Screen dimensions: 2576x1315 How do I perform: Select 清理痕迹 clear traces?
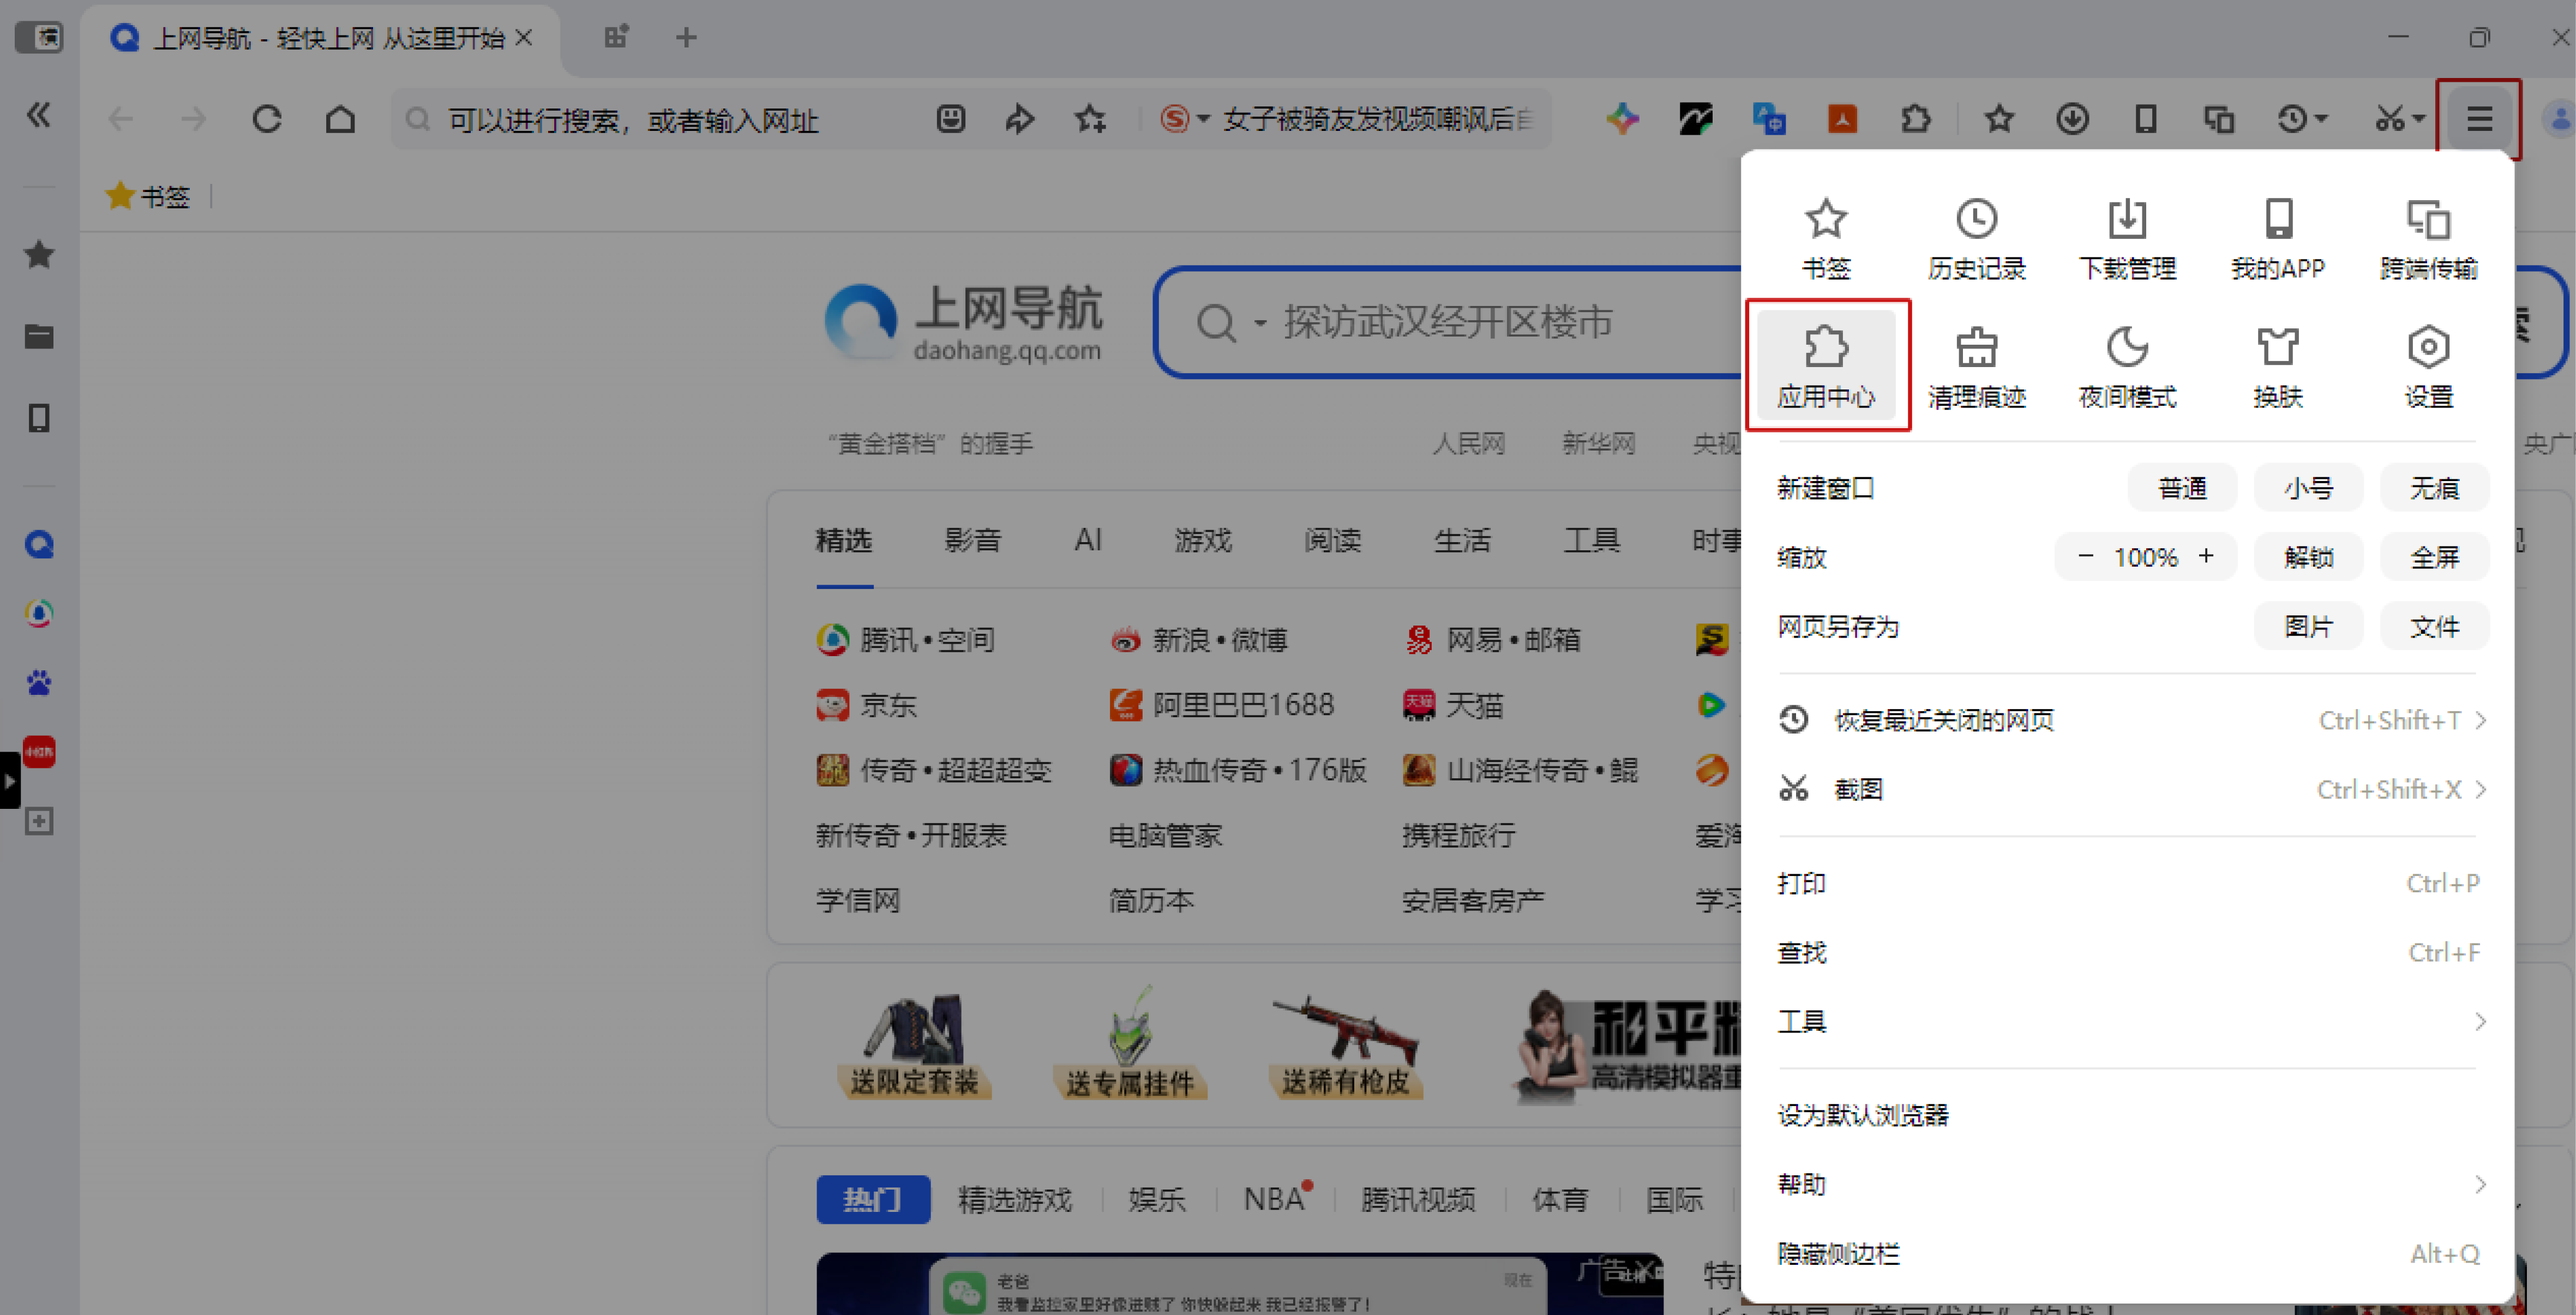point(1976,366)
